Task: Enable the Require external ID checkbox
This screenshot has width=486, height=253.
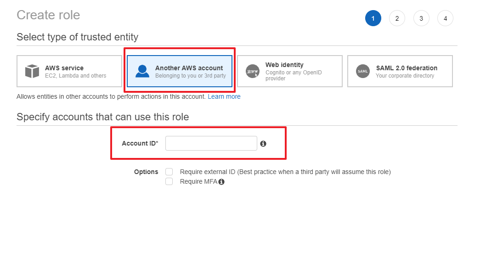Action: pos(169,172)
